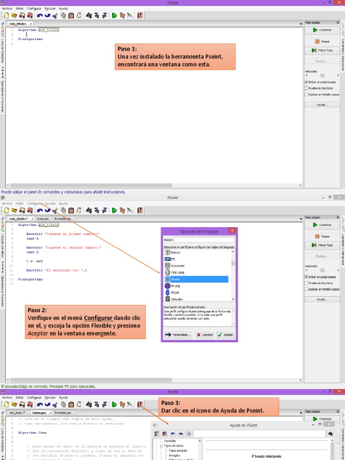Collapse the 'Tipos de datos' tree node
The height and width of the screenshot is (460, 345).
pyautogui.click(x=161, y=446)
